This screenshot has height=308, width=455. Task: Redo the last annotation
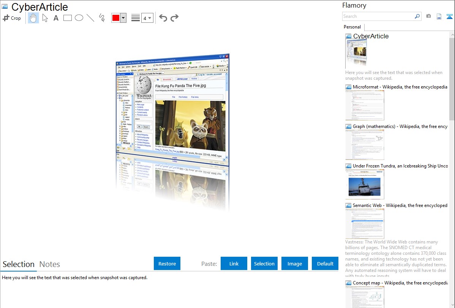174,18
